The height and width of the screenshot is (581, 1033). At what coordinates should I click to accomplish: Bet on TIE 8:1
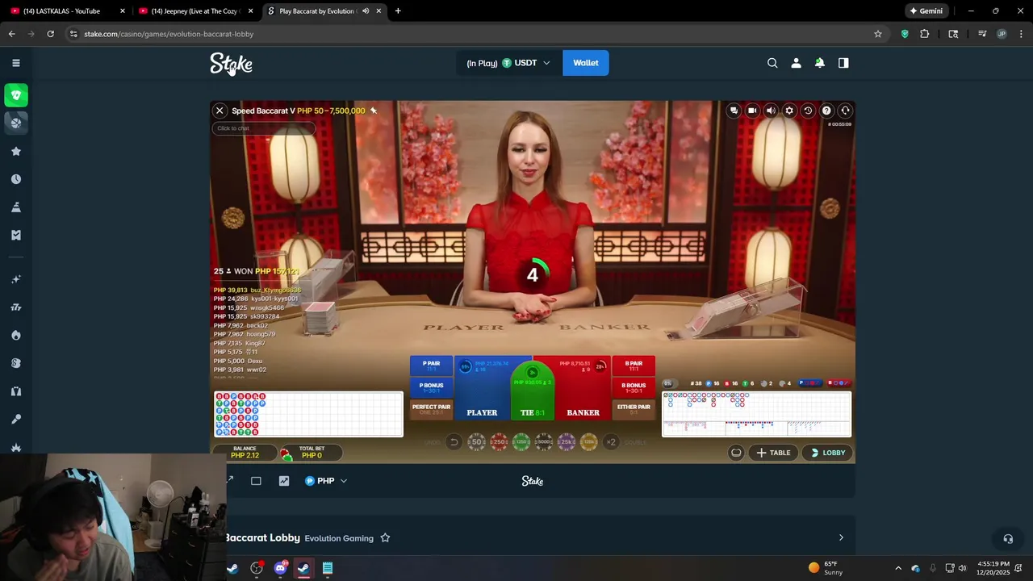[x=532, y=391]
